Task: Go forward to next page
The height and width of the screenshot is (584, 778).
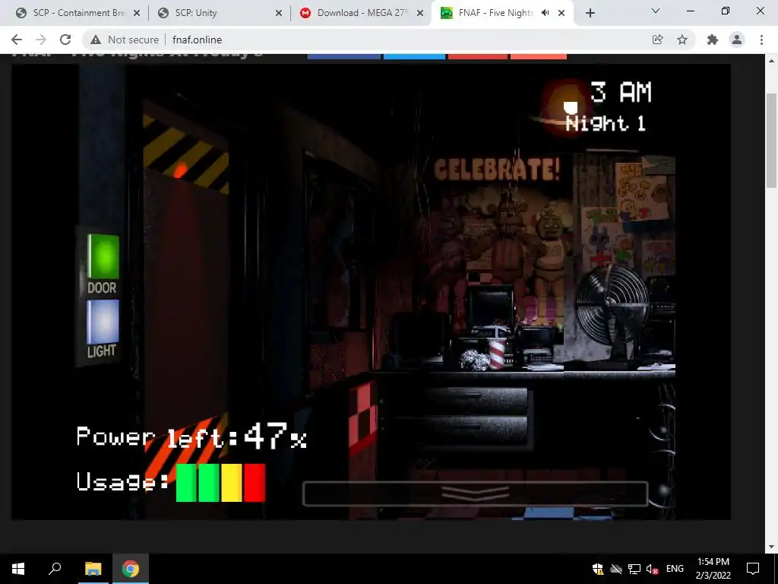Action: 41,40
